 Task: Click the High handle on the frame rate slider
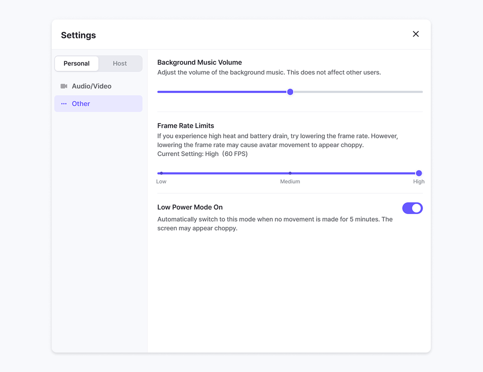[419, 173]
